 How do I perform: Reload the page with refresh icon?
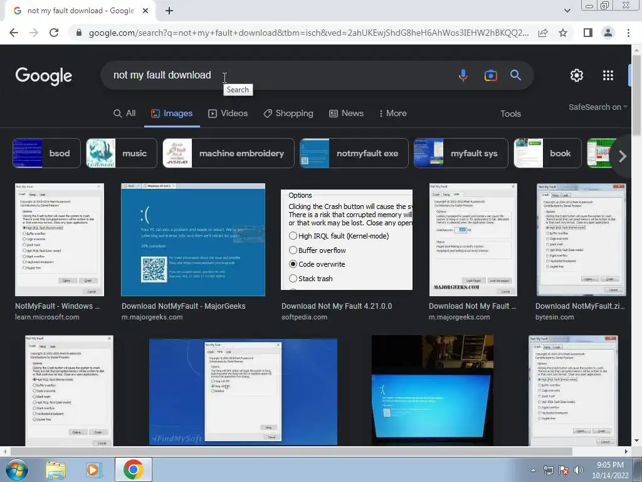click(x=54, y=33)
